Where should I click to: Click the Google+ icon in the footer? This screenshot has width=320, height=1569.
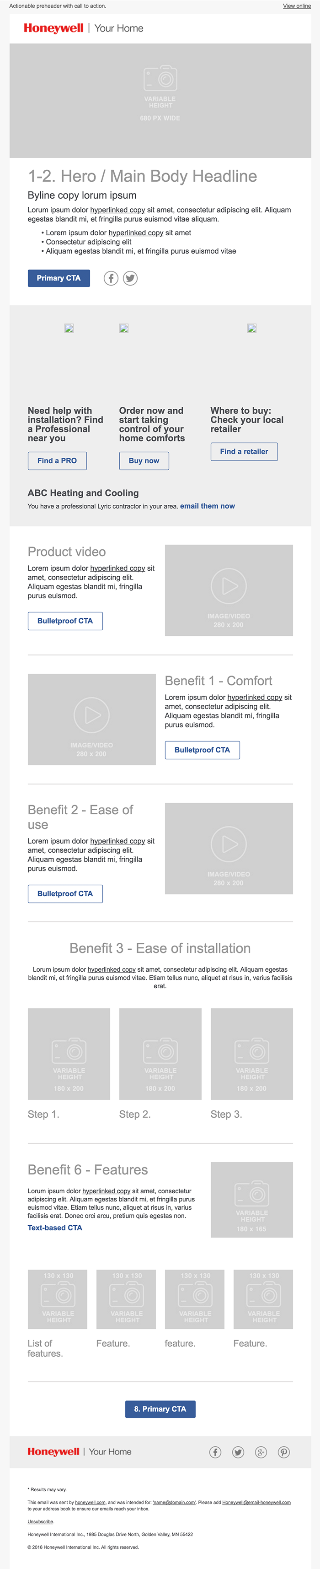[x=261, y=1452]
